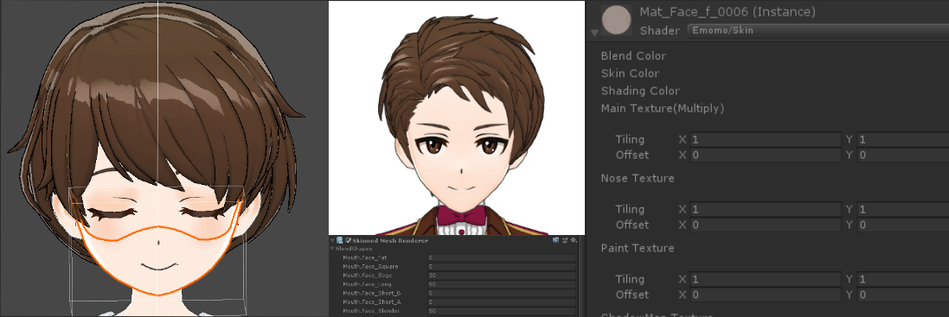Edit Main Texture Offset X field
The image size is (949, 317).
765,155
